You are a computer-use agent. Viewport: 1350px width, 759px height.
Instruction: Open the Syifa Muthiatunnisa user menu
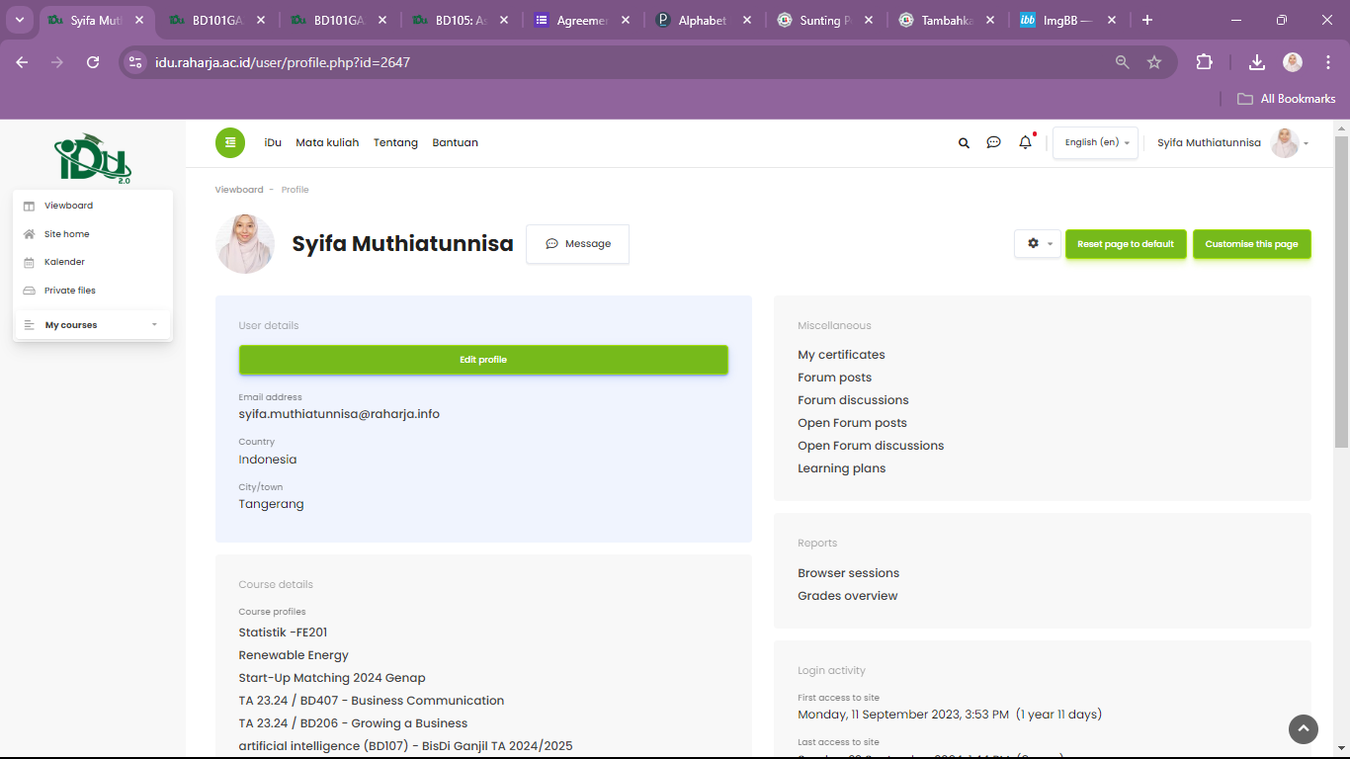1233,142
